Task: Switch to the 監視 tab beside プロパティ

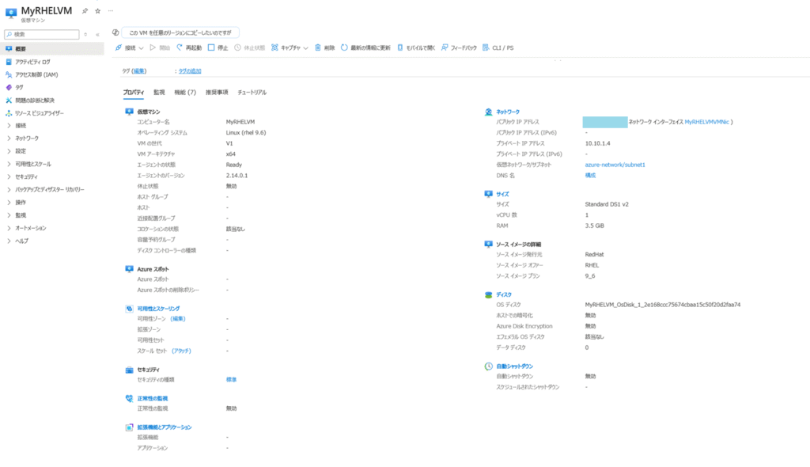Action: [159, 92]
